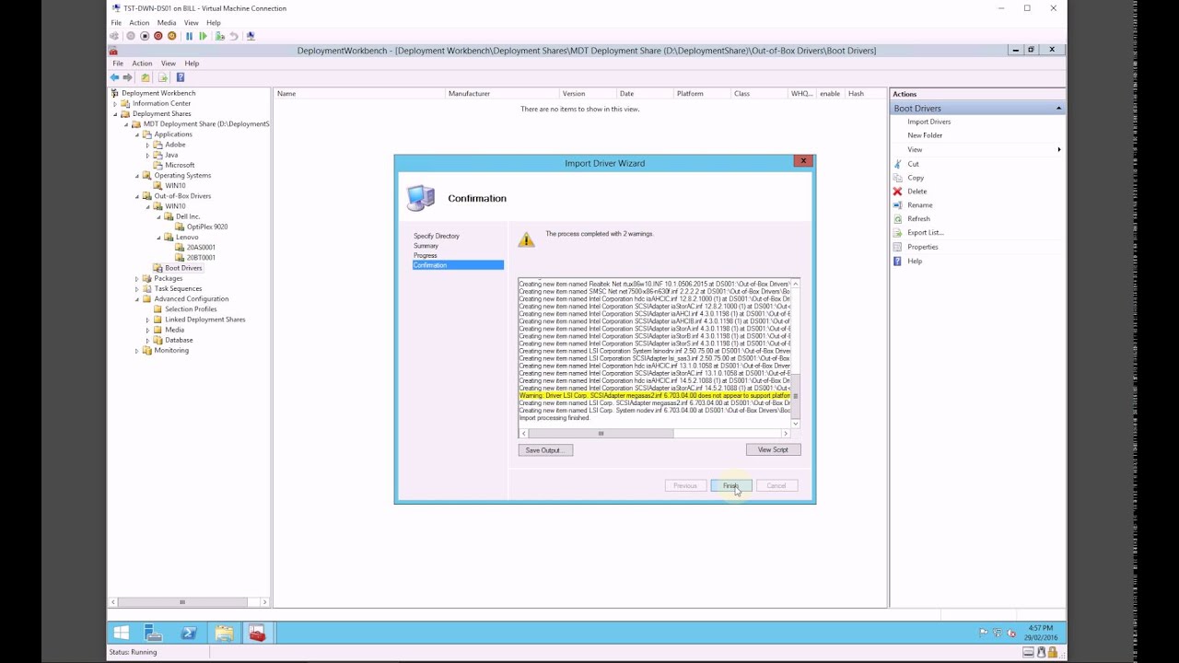Image resolution: width=1179 pixels, height=663 pixels.
Task: Click the Checkpoint icon in VM toolbar
Action: 220,36
